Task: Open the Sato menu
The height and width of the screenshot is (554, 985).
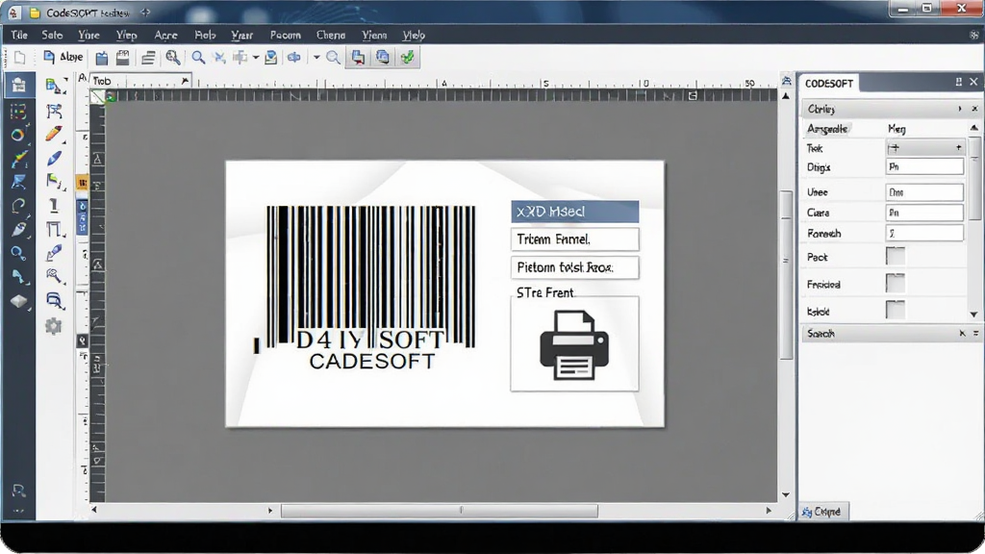Action: [x=52, y=36]
